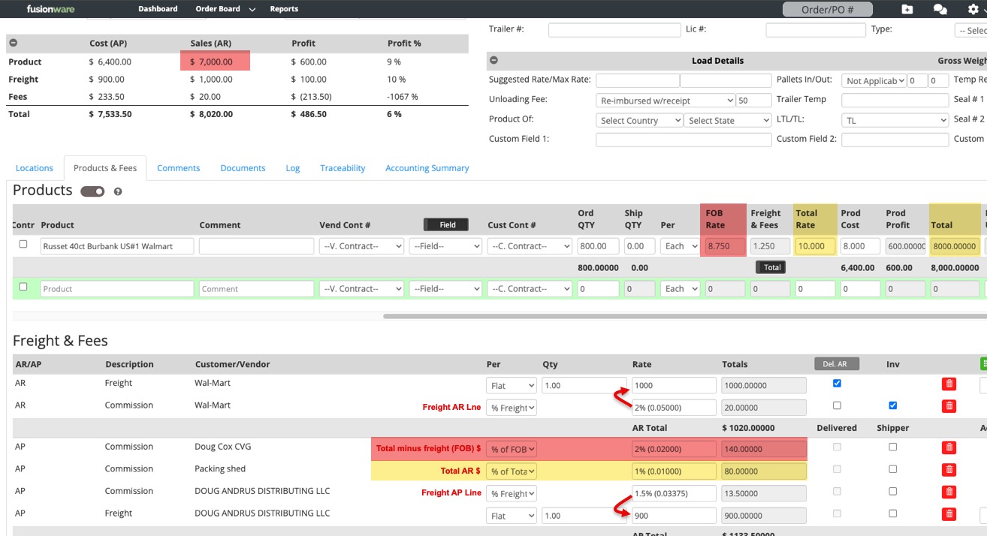This screenshot has height=536, width=987.
Task: Click the Products table horizontal scrollbar
Action: coord(676,316)
